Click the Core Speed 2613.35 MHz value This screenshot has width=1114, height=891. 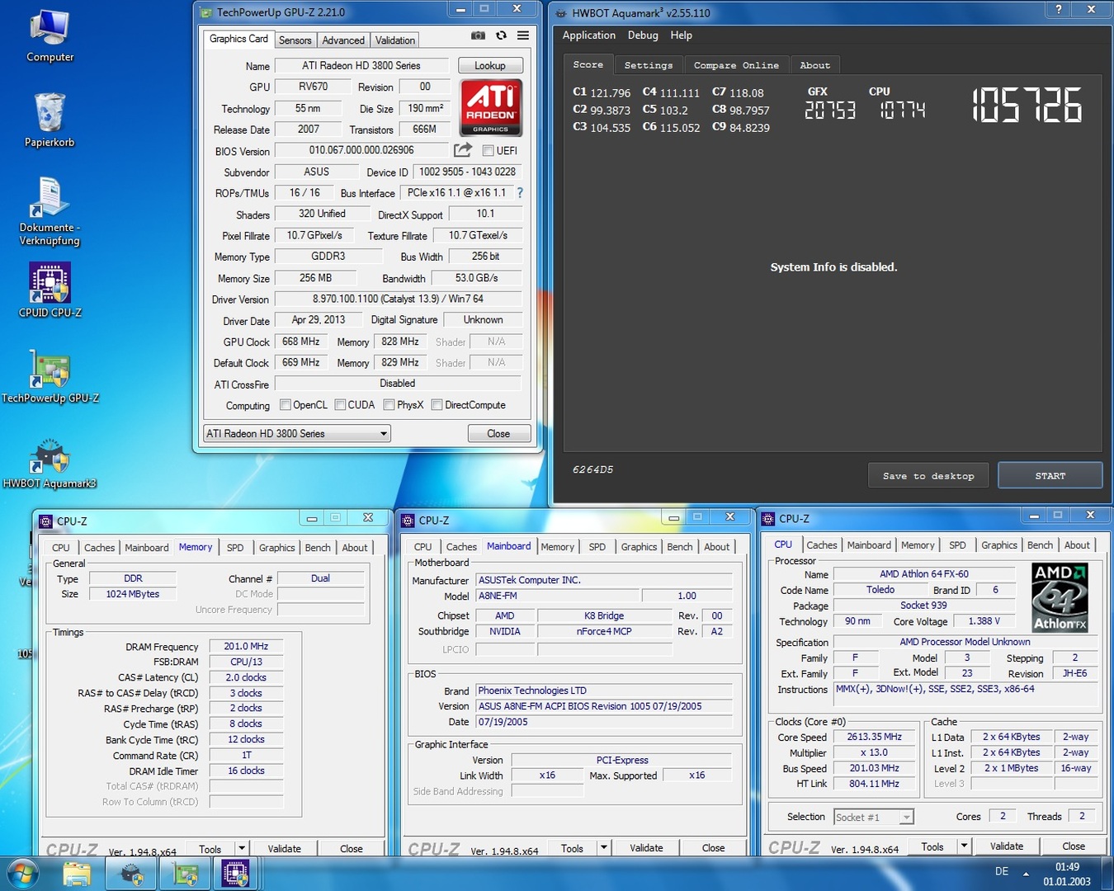coord(874,737)
